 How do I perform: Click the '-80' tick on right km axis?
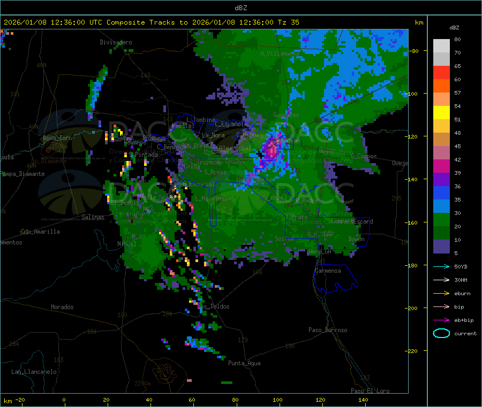click(414, 51)
